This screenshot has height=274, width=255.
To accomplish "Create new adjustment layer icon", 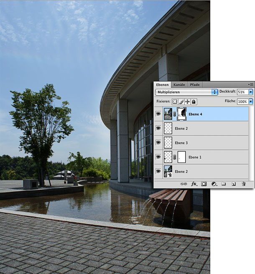I will pyautogui.click(x=214, y=184).
